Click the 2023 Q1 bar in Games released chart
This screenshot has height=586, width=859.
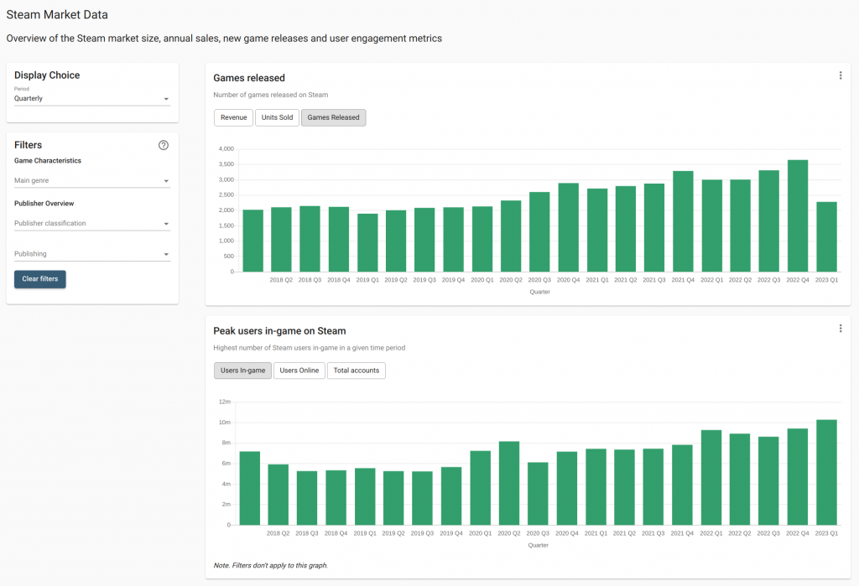click(826, 236)
